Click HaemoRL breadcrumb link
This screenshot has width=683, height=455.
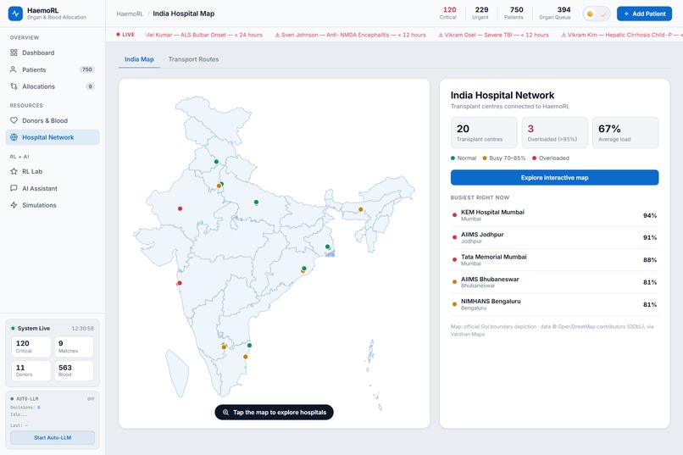130,14
